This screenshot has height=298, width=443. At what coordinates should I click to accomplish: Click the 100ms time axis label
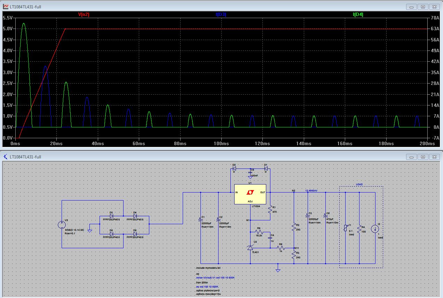point(221,143)
